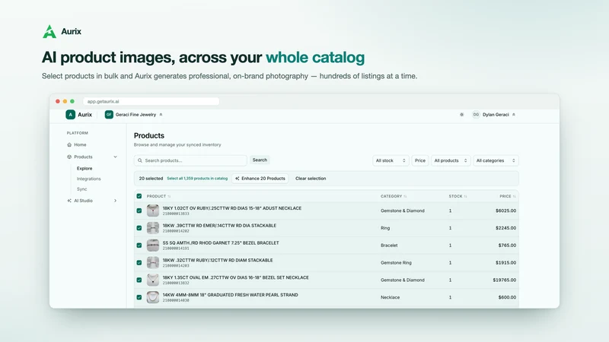Select Products in the sidebar

83,157
